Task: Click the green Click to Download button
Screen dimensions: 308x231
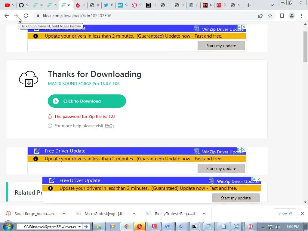Action: pos(87,101)
